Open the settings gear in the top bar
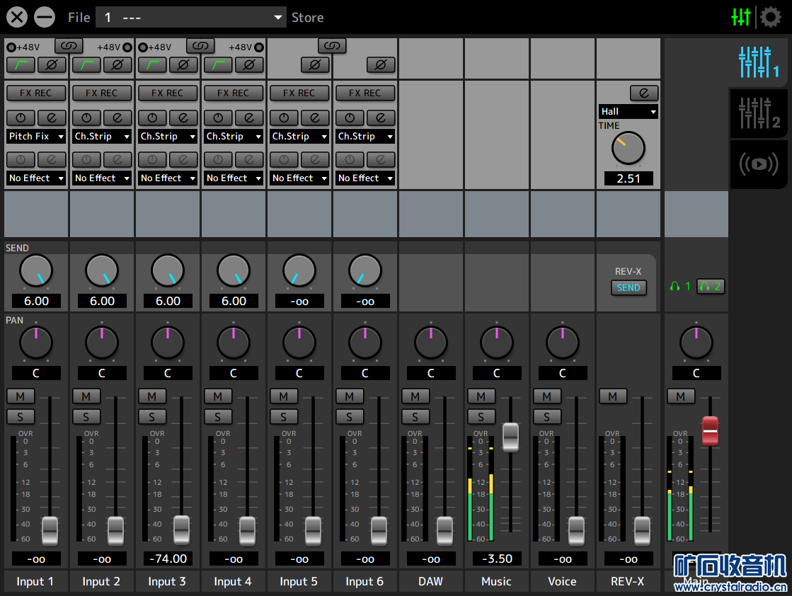The image size is (792, 596). [x=770, y=17]
